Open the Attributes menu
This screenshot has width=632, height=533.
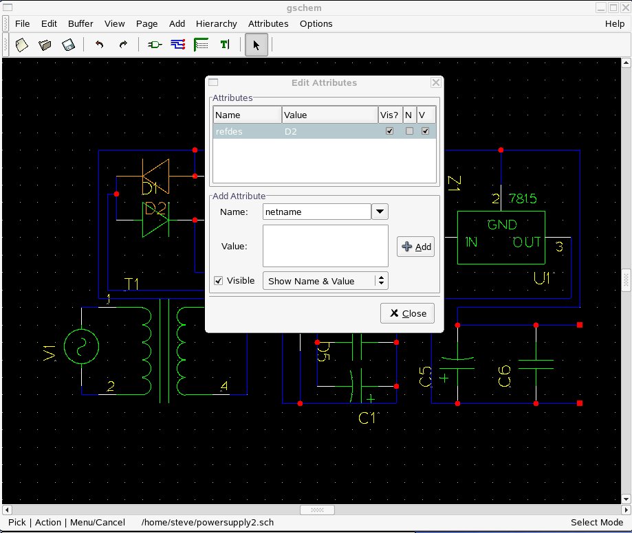coord(268,23)
